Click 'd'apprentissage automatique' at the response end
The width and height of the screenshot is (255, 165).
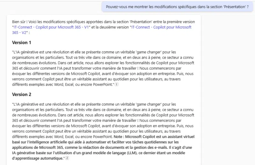coord(38,158)
